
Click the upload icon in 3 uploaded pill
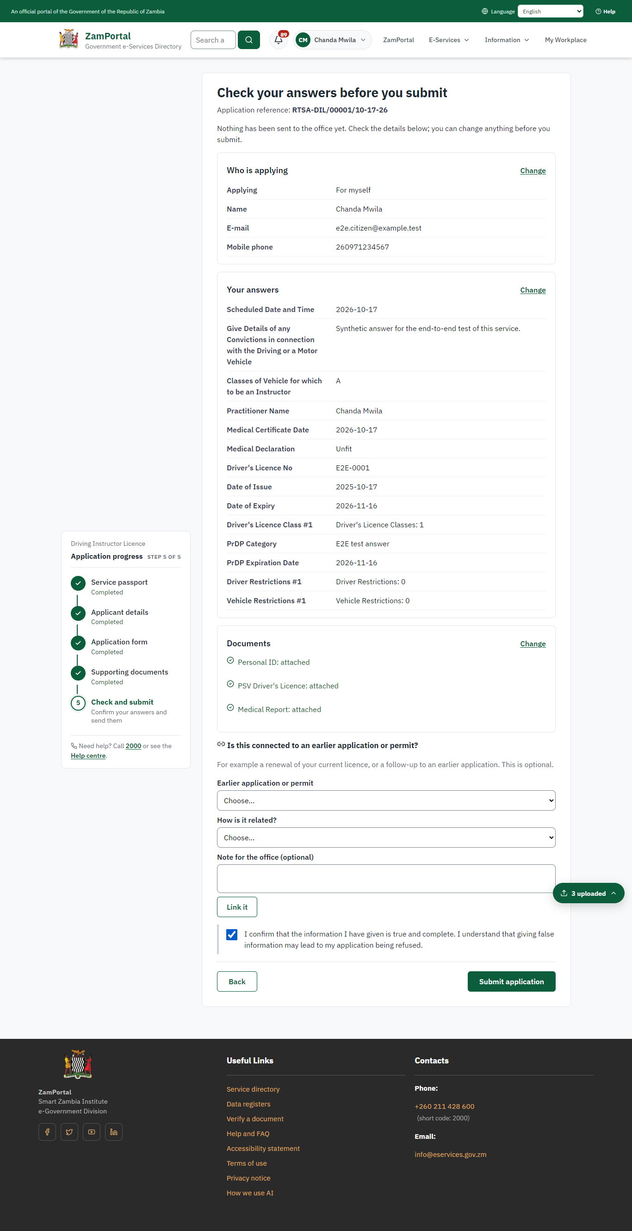564,893
